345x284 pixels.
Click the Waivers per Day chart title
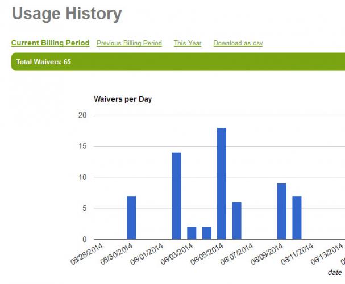tap(122, 99)
